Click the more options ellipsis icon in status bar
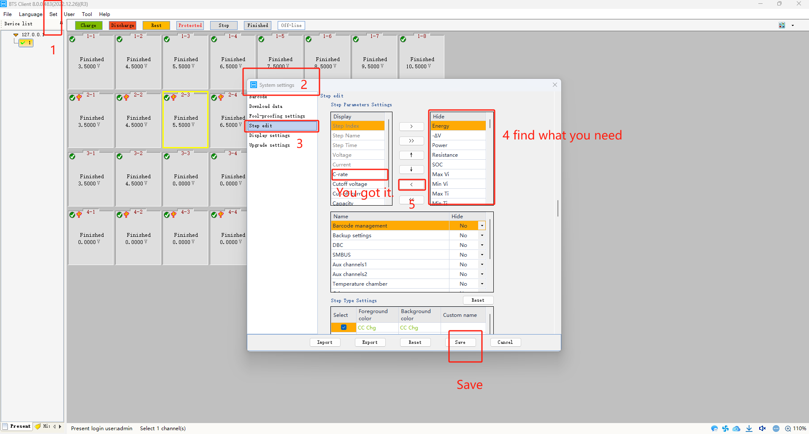Image resolution: width=809 pixels, height=434 pixels. (776, 429)
